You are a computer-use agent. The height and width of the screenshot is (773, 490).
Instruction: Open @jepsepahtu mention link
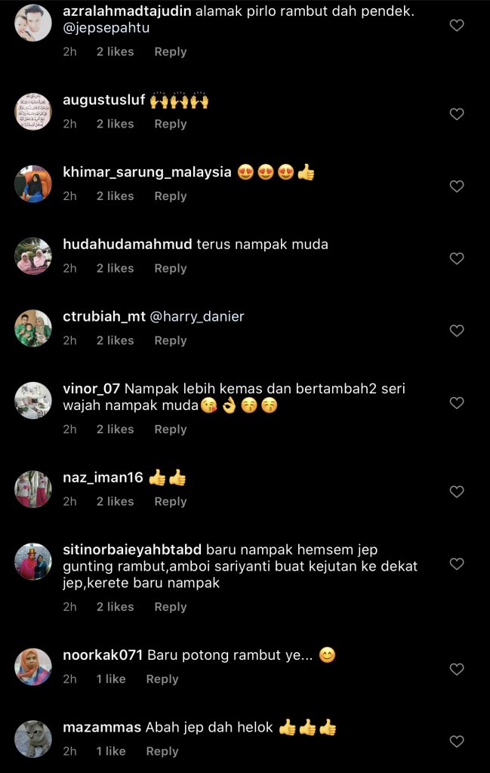point(106,28)
